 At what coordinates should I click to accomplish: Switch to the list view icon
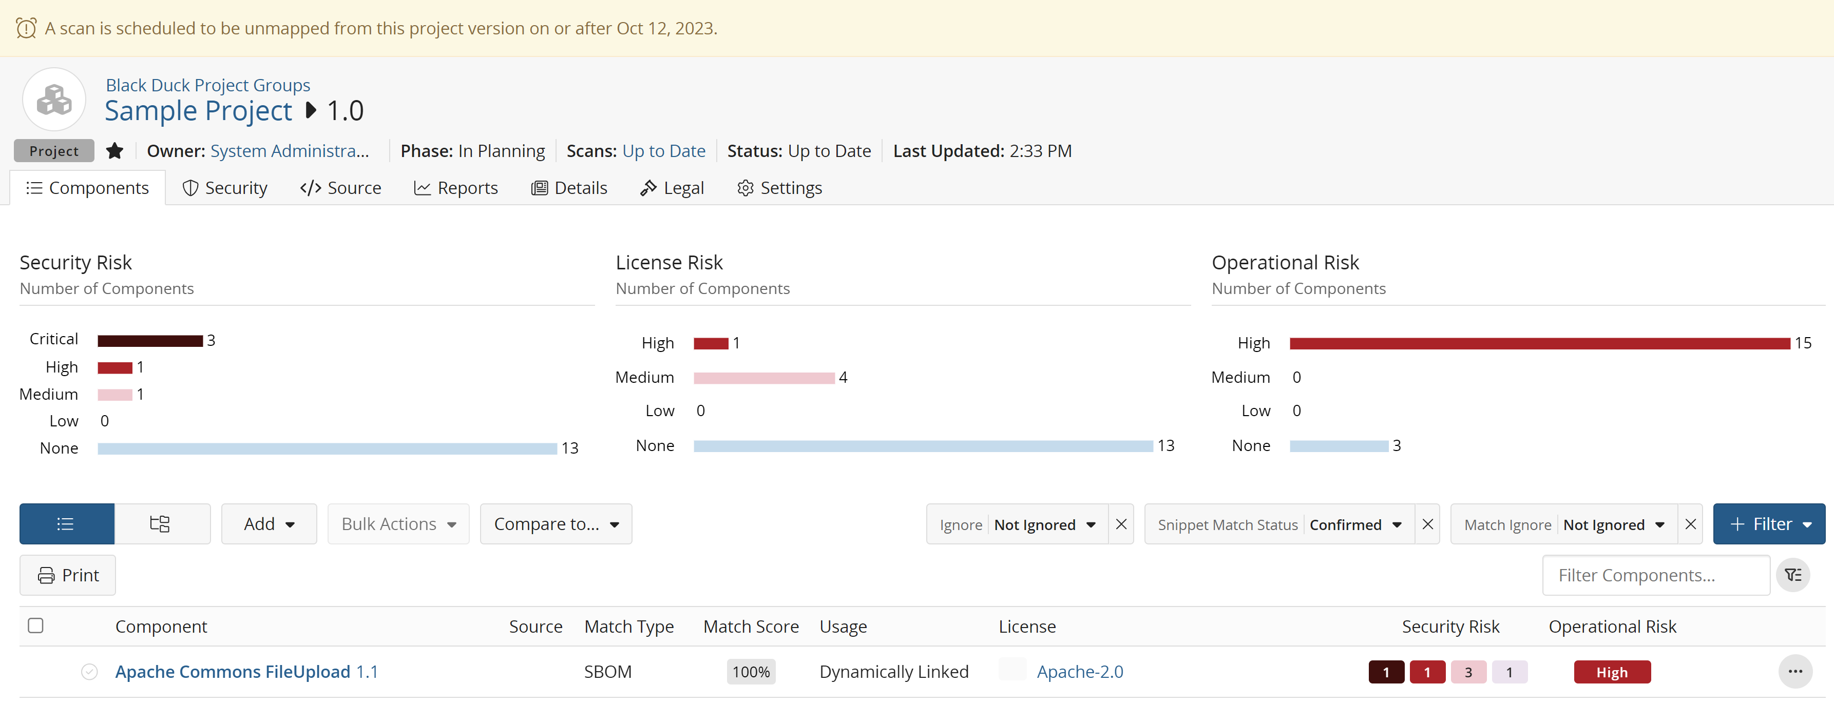66,524
